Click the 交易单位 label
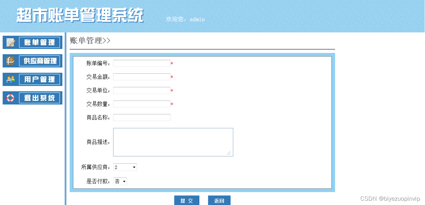This screenshot has height=205, width=425. click(99, 90)
